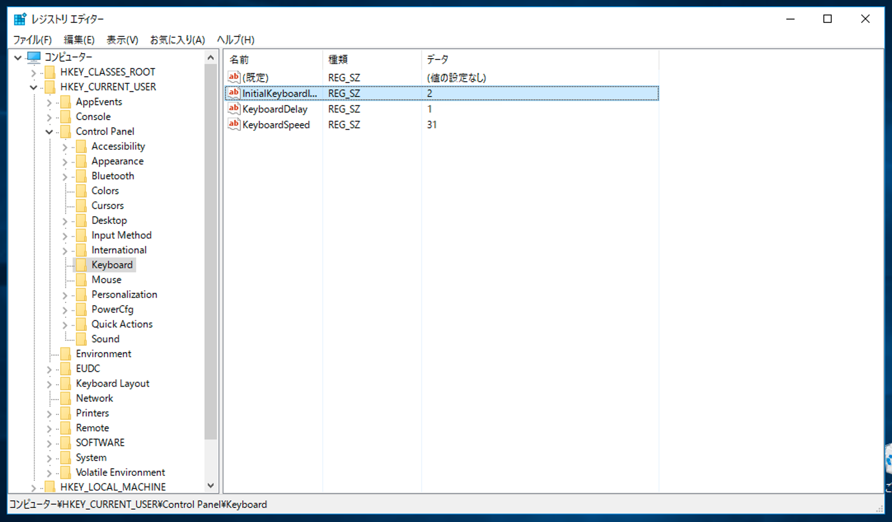Click the Accessibility folder icon
The image size is (892, 522).
(81, 146)
